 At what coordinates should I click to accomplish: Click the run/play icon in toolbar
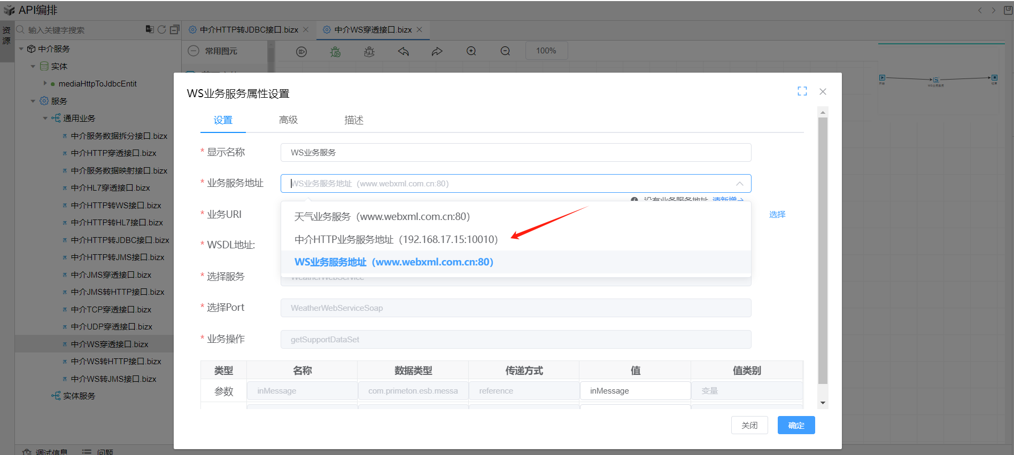[301, 51]
